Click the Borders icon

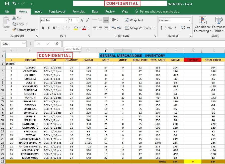[x=65, y=28]
